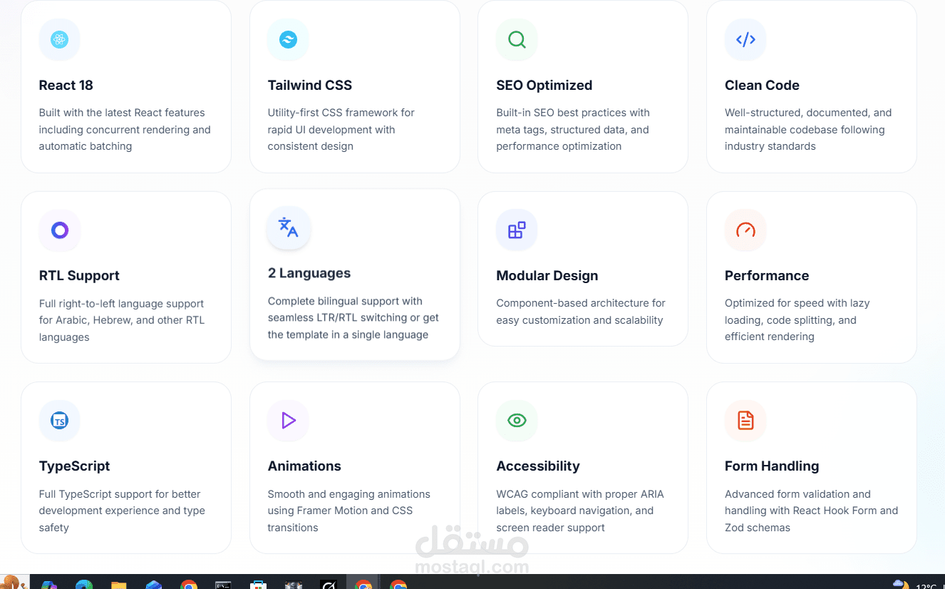The height and width of the screenshot is (589, 945).
Task: Click the Tailwind CSS wave icon
Action: tap(288, 40)
